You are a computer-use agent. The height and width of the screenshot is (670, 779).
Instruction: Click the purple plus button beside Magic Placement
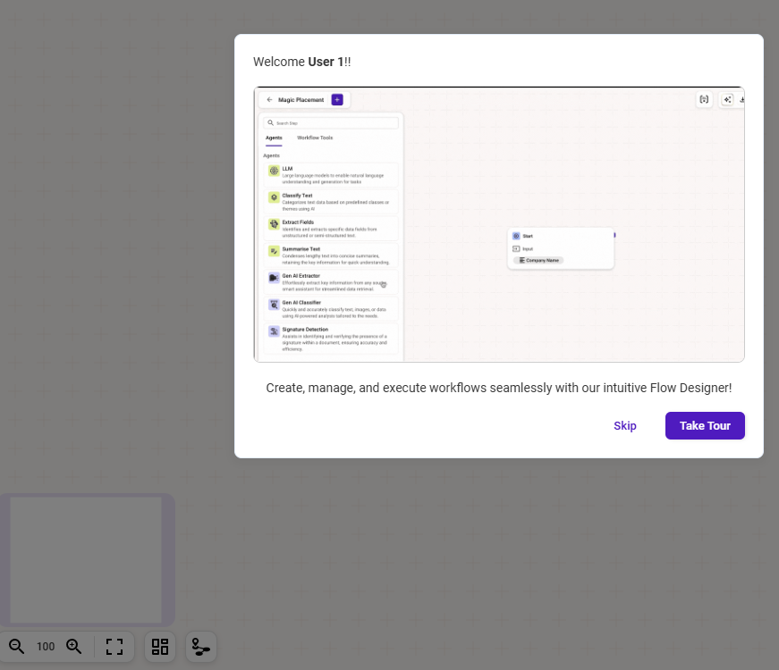[337, 100]
